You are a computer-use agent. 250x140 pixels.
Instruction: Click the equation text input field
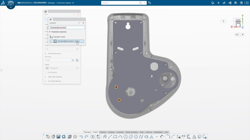tap(67, 27)
